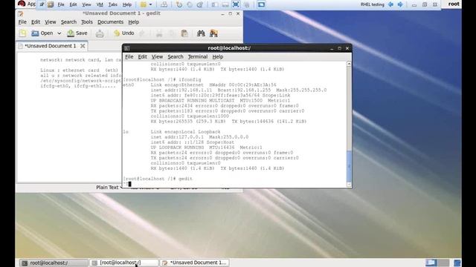Screen dimensions: 476x267
Task: Click the Cut scissors icon in gedit
Action: pos(159,33)
